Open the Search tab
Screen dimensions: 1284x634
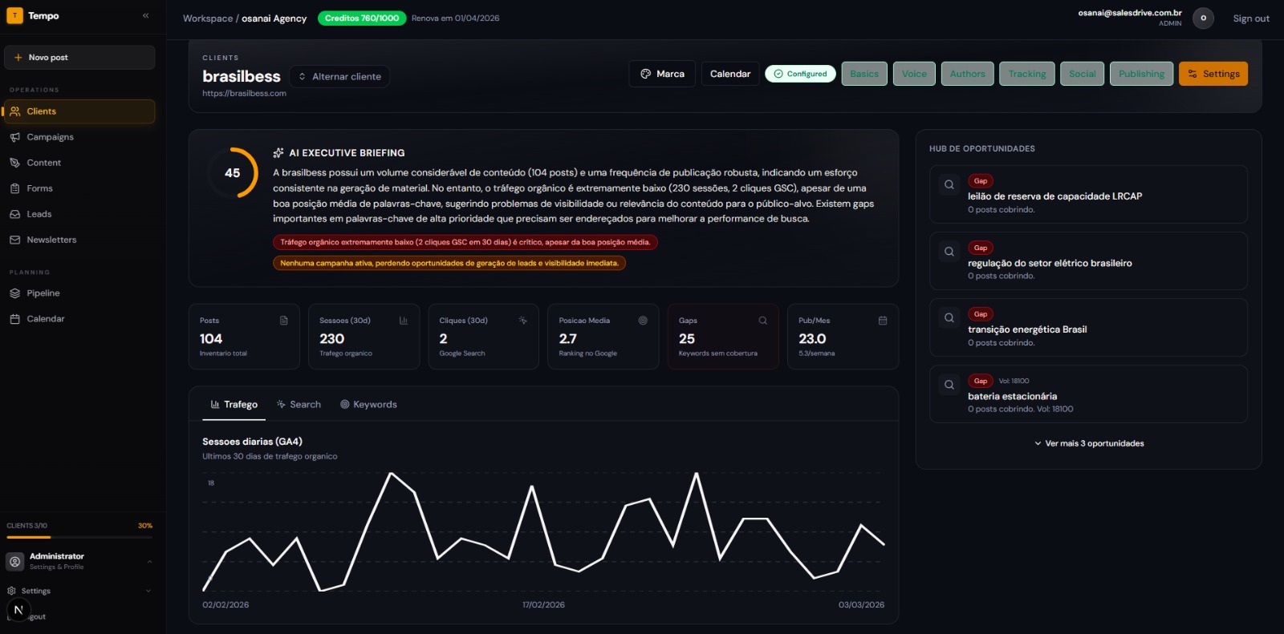(x=299, y=405)
